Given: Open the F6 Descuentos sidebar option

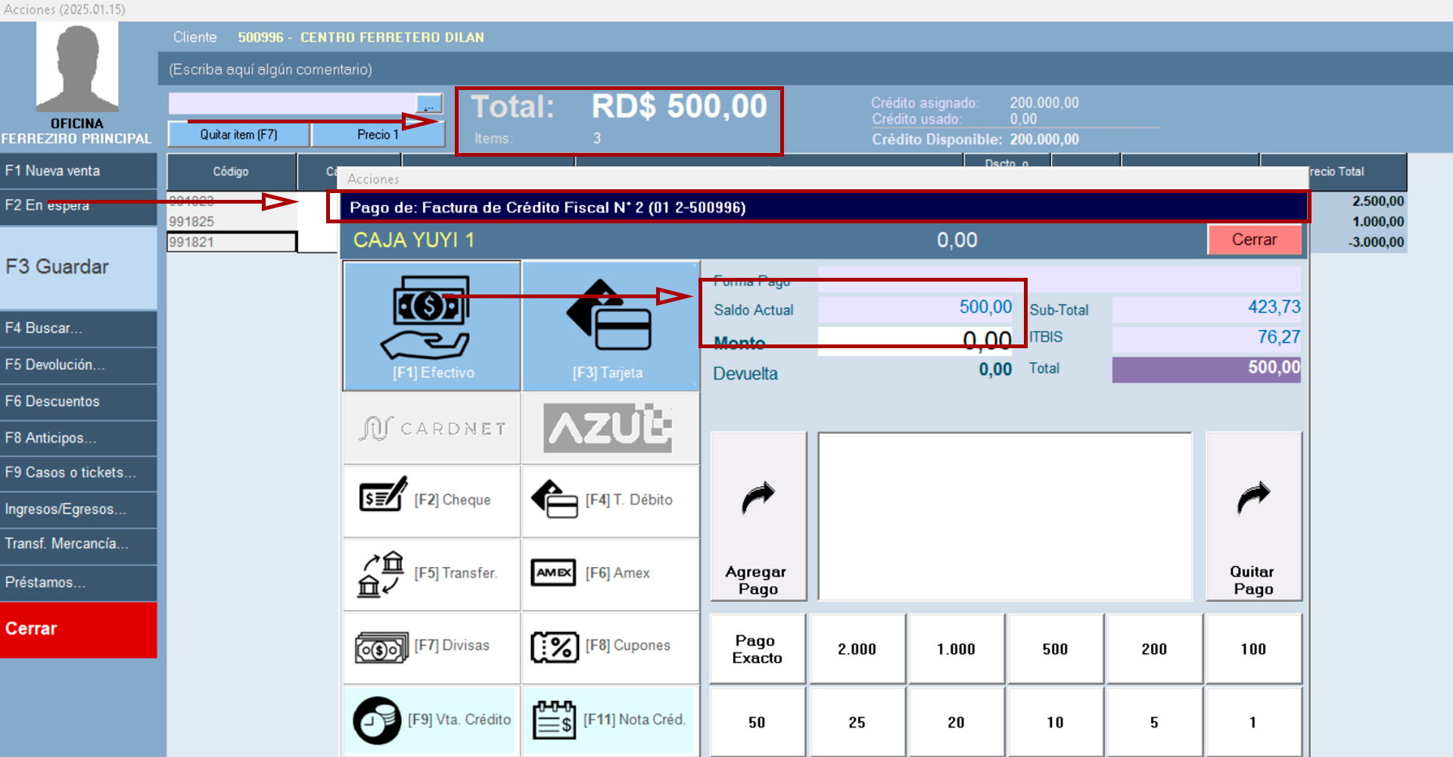Looking at the screenshot, I should click(x=78, y=401).
